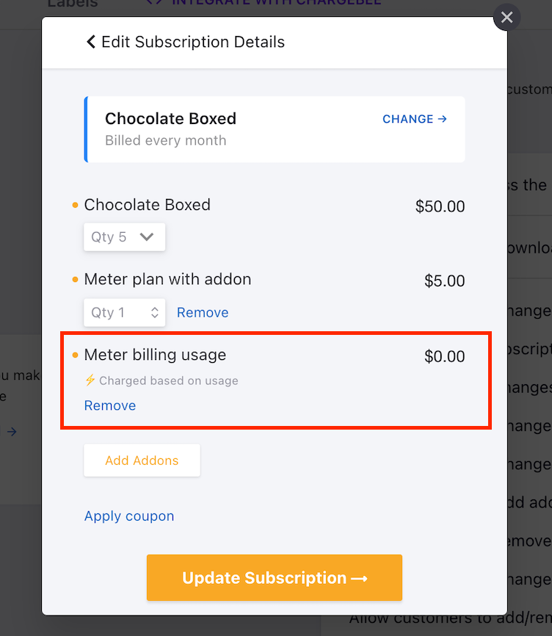552x636 pixels.
Task: Click the orange bullet beside Meter billing usage
Action: pos(75,355)
